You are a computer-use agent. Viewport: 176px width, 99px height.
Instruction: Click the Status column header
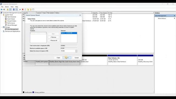(73, 13)
